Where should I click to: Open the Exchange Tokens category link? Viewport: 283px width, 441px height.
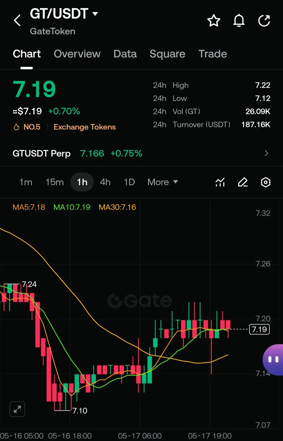(x=85, y=127)
